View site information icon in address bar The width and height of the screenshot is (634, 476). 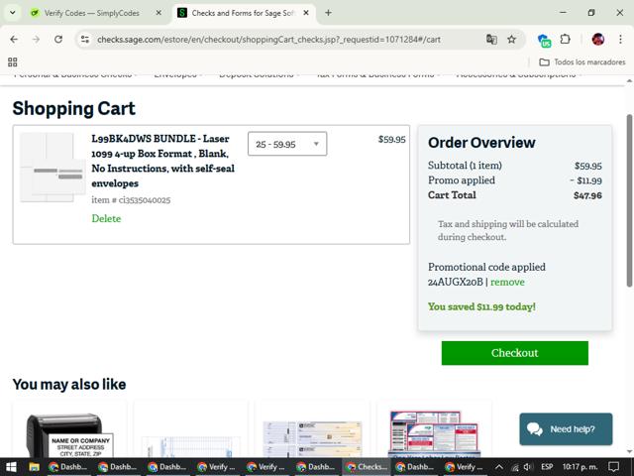coord(85,40)
